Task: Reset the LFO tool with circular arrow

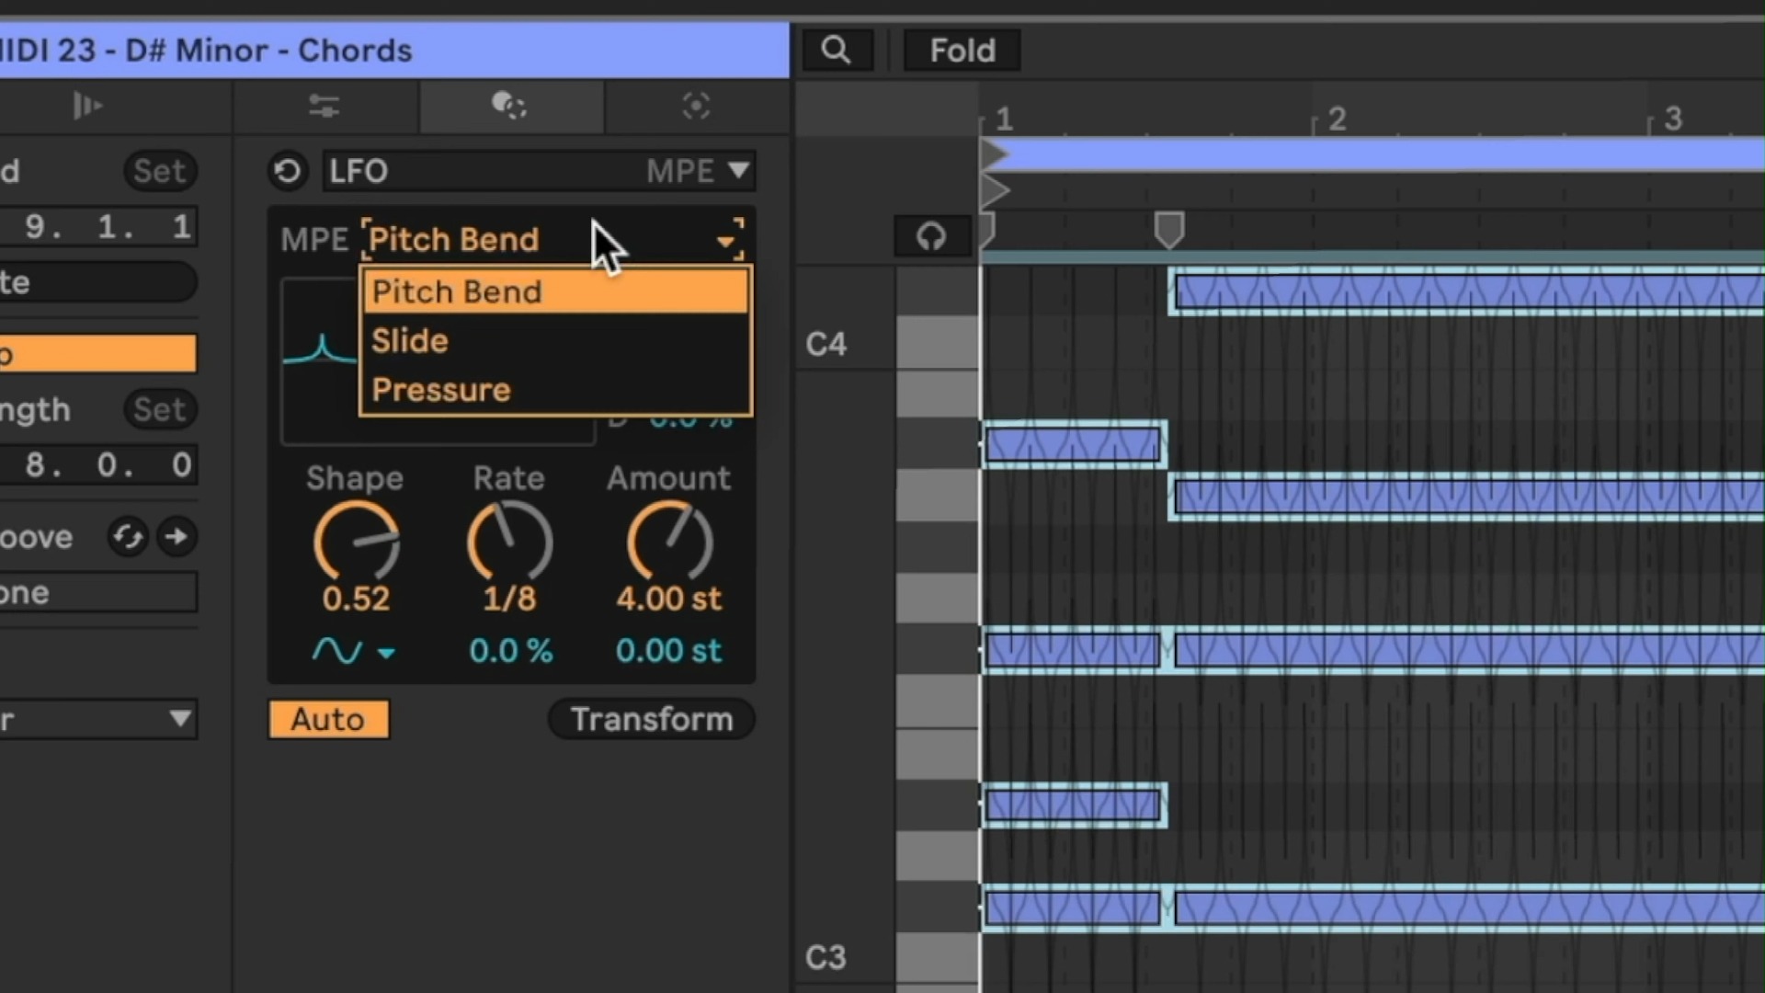Action: (x=288, y=171)
